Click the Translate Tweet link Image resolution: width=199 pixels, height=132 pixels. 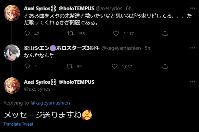point(18,124)
